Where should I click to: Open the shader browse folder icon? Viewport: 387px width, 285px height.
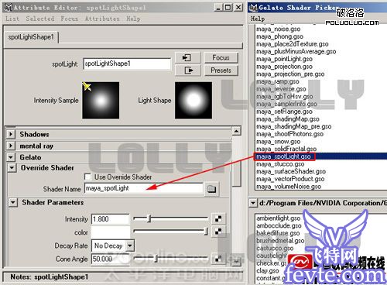pos(211,189)
